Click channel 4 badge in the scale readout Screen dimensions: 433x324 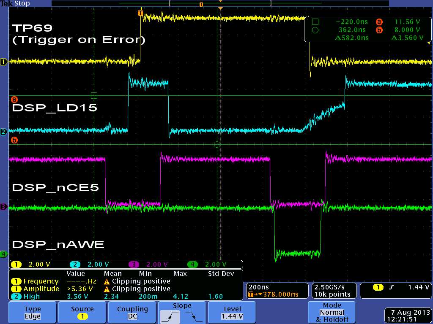192,265
